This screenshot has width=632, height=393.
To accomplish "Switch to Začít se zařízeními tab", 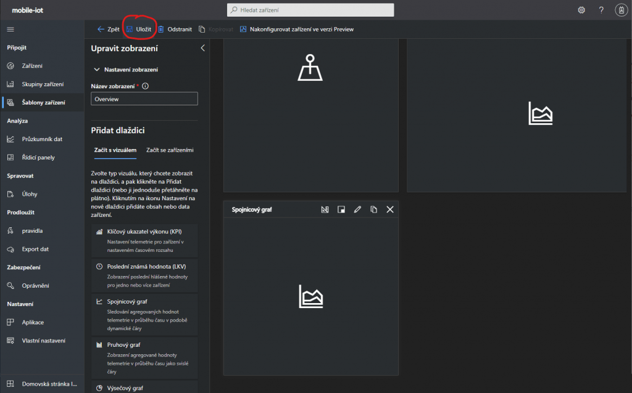I will tap(170, 150).
